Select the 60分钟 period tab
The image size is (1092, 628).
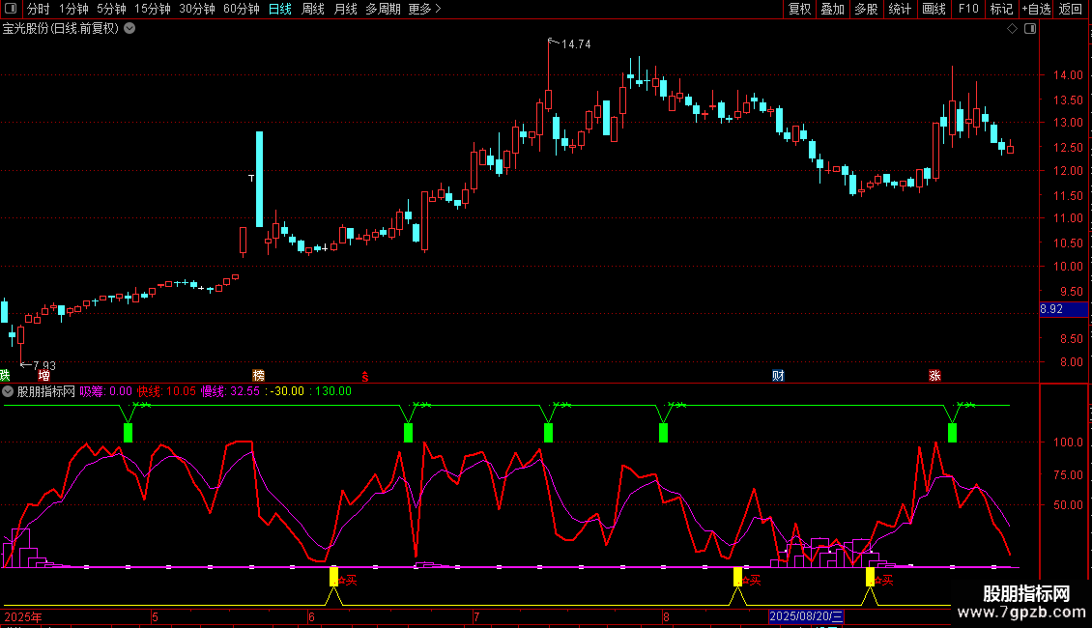241,10
